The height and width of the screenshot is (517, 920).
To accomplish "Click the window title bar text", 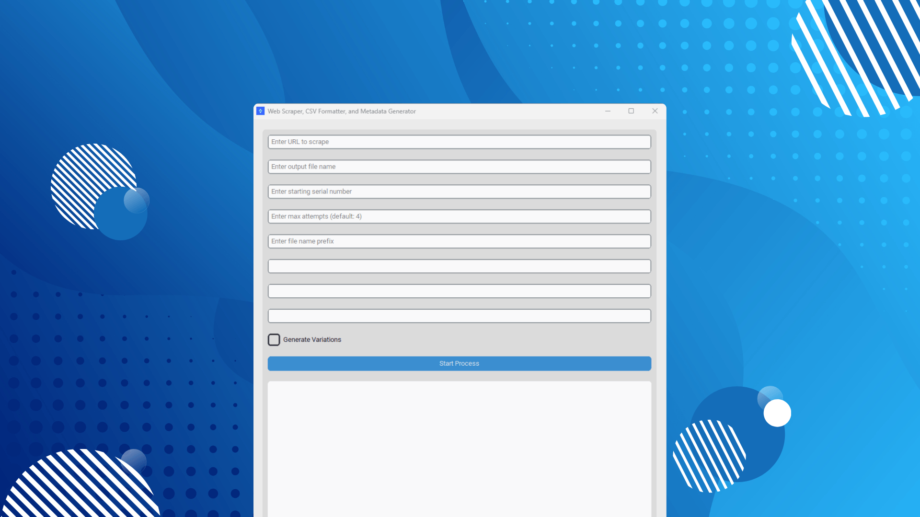I will point(341,112).
